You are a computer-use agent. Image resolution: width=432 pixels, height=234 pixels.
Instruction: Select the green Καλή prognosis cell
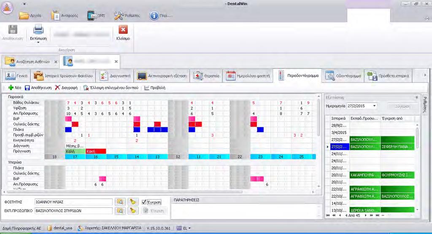75,151
